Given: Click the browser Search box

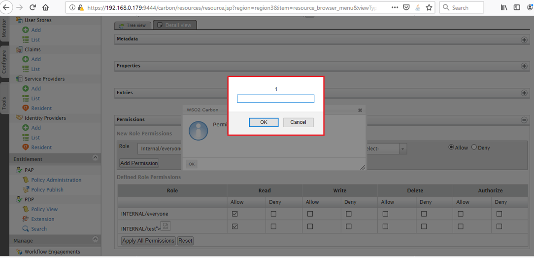Looking at the screenshot, I should 462,7.
